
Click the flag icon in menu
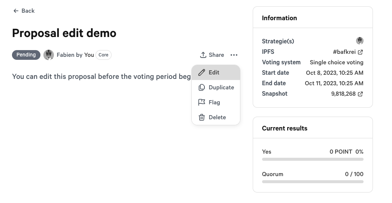pos(201,102)
